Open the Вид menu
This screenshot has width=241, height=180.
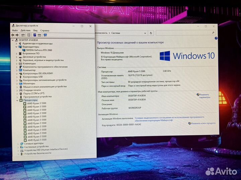click(35, 30)
